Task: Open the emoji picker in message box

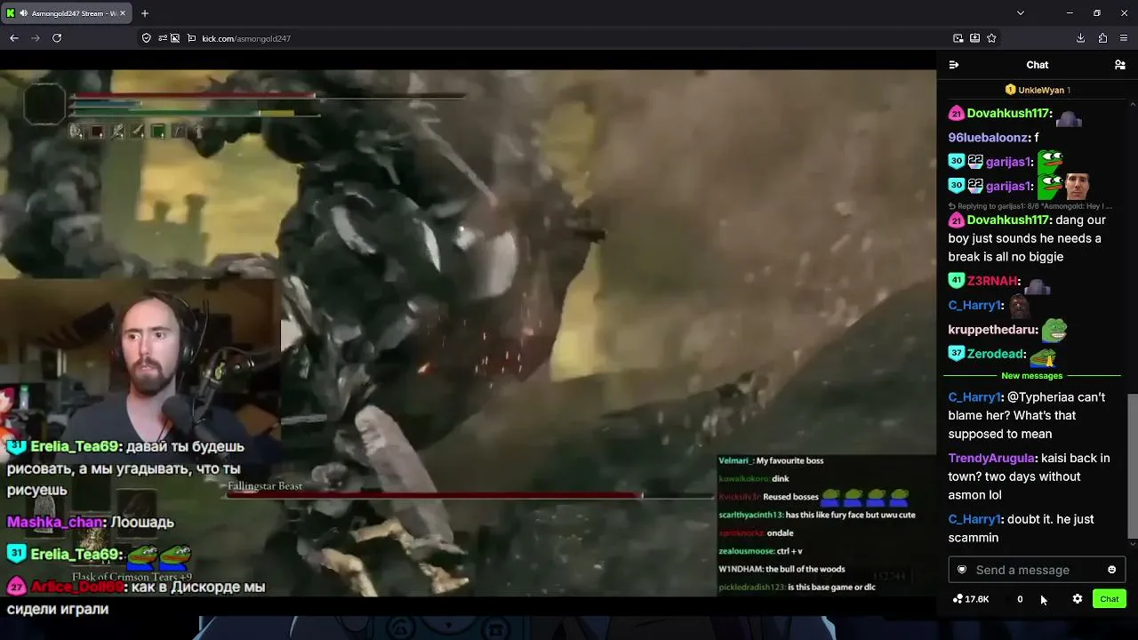Action: (x=1111, y=570)
